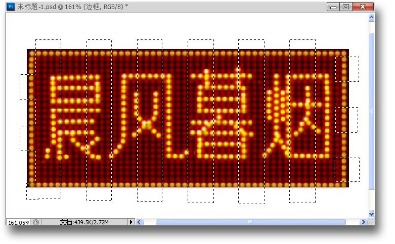Viewport: 395px width, 244px height.
Task: Click the Photoshop document icon in title bar
Action: point(11,7)
